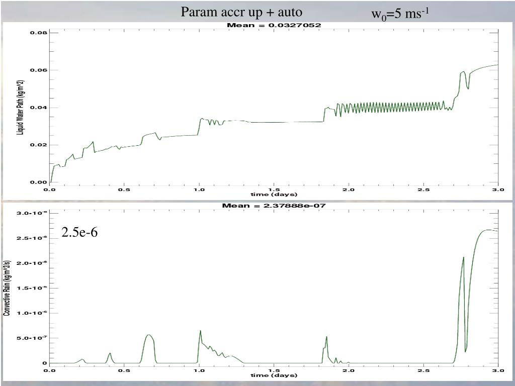Click the '0.08' tick label on top plot
The width and height of the screenshot is (515, 386).
tap(39, 33)
